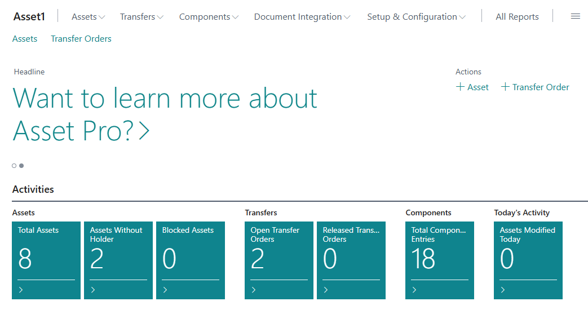Image resolution: width=588 pixels, height=310 pixels.
Task: Open the Assets link below navigation
Action: click(25, 39)
